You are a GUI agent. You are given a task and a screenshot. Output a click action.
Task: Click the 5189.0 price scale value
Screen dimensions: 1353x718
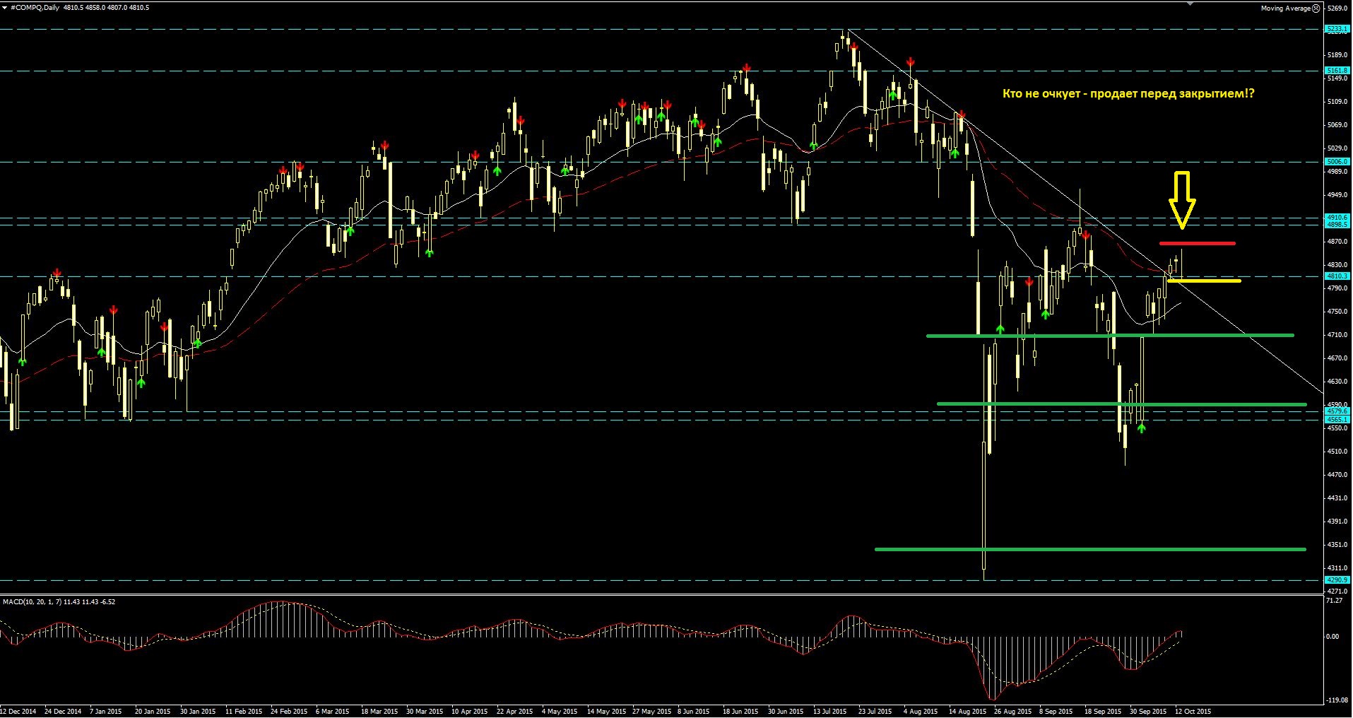click(x=1337, y=54)
